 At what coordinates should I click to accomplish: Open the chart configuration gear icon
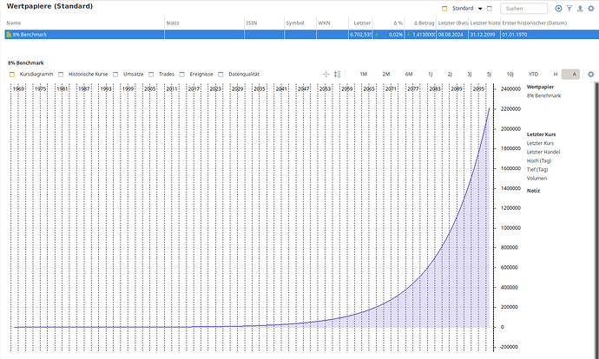591,75
